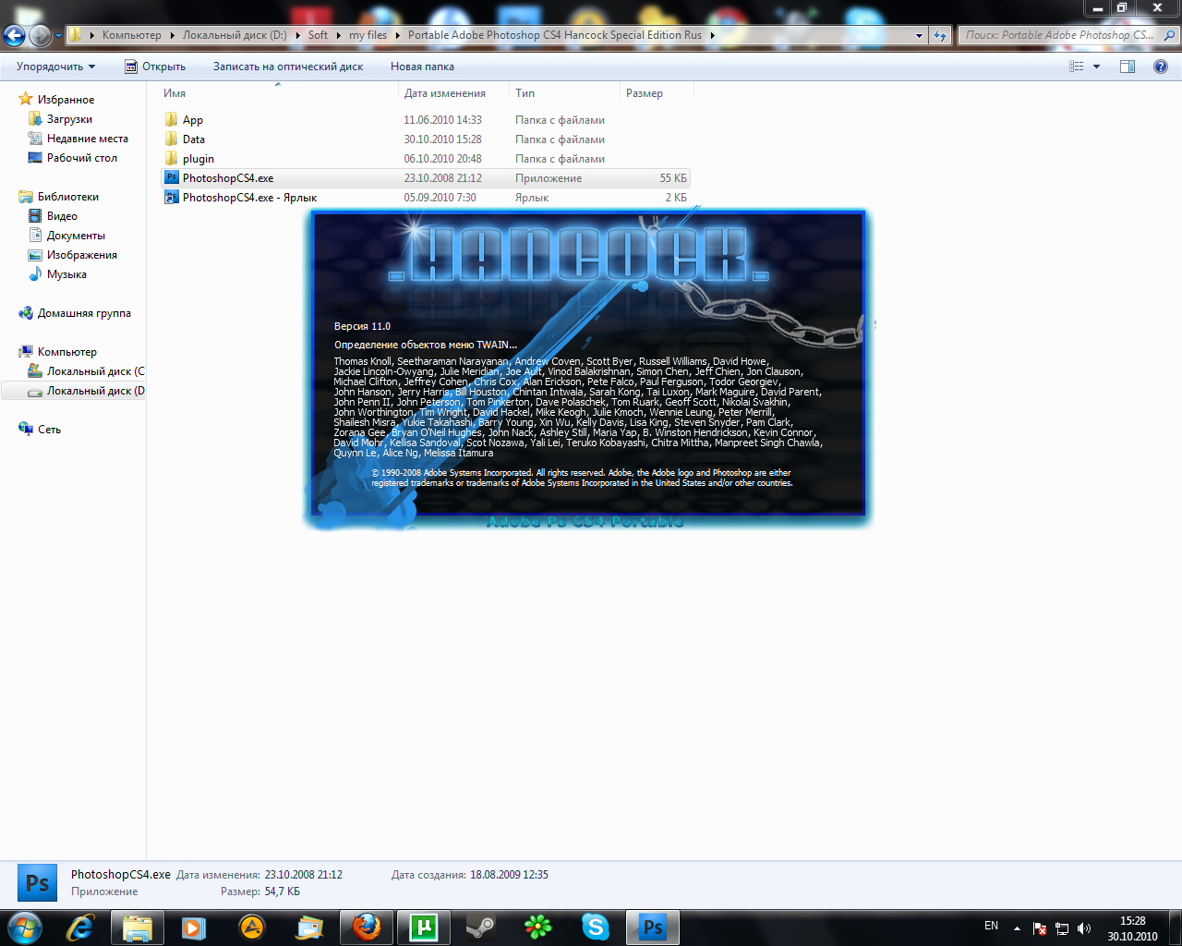Image resolution: width=1182 pixels, height=946 pixels.
Task: Select the PhotoshopCS4.exe application file
Action: point(228,178)
